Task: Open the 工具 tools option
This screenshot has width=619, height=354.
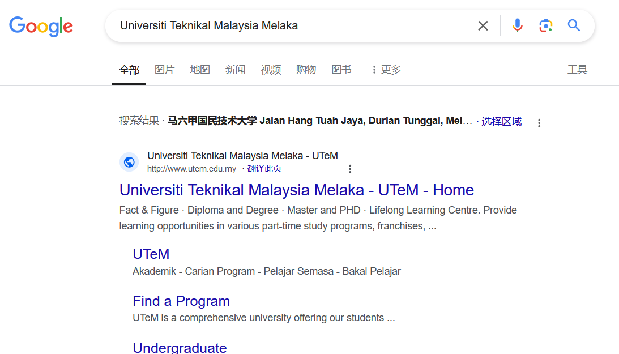Action: click(578, 70)
